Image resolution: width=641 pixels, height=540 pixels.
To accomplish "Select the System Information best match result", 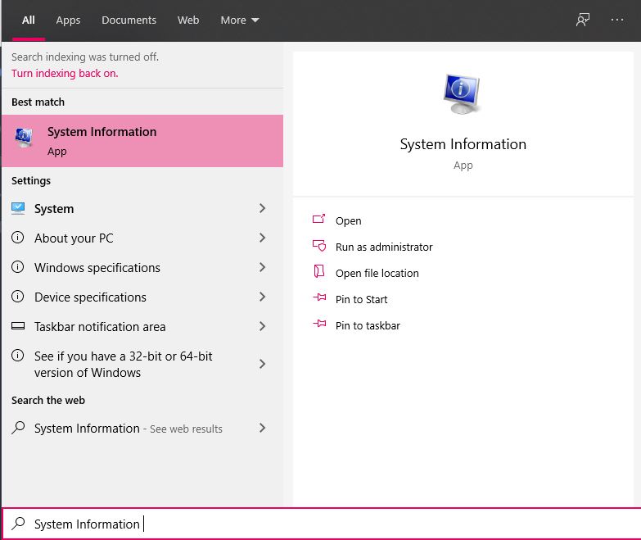I will pyautogui.click(x=142, y=141).
